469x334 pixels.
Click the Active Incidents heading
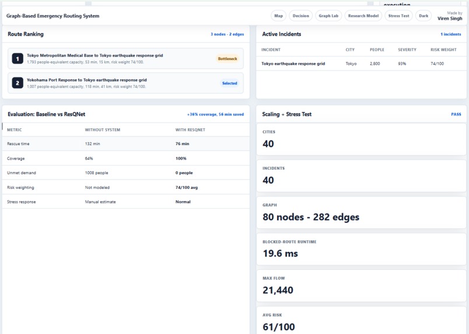(282, 34)
